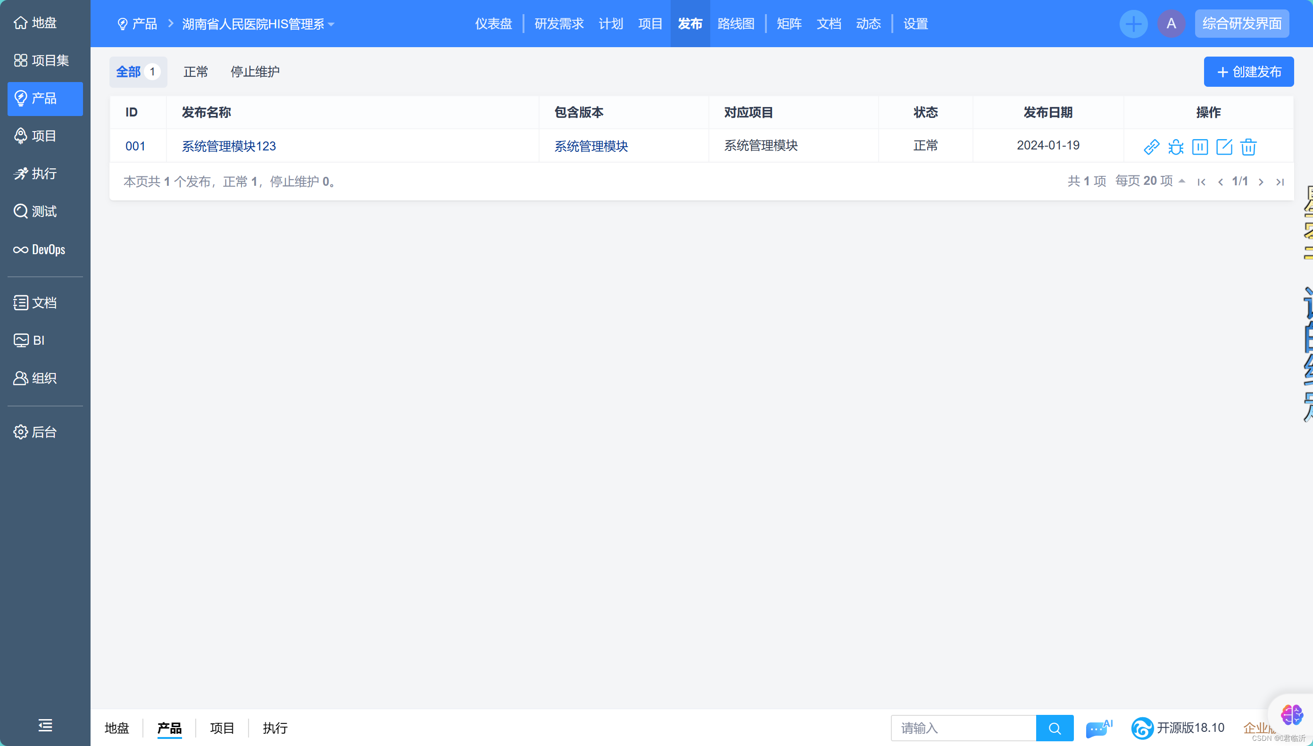Open the AI chat icon in bottom bar
The width and height of the screenshot is (1313, 746).
pyautogui.click(x=1098, y=728)
